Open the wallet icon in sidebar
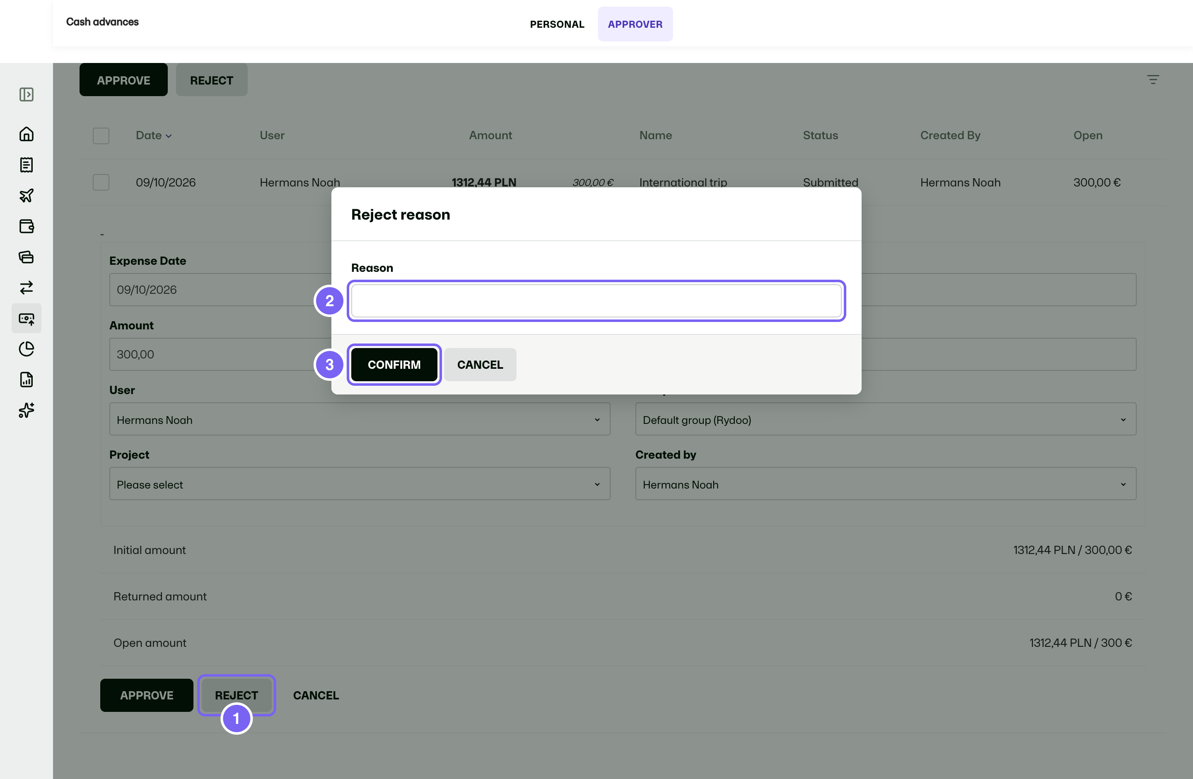The image size is (1193, 779). tap(27, 226)
